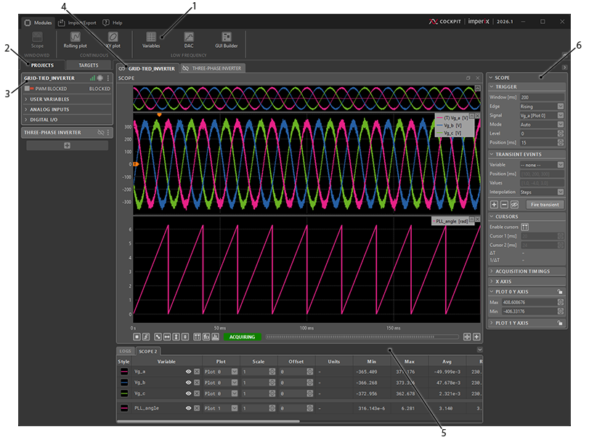Click the trigger Window [ms] input field
The height and width of the screenshot is (440, 589).
pyautogui.click(x=540, y=97)
